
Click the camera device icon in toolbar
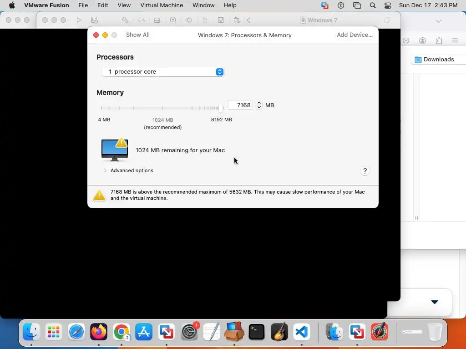[172, 20]
